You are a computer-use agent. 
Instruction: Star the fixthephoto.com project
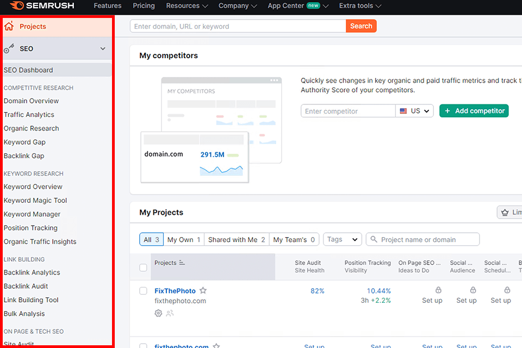(x=216, y=346)
